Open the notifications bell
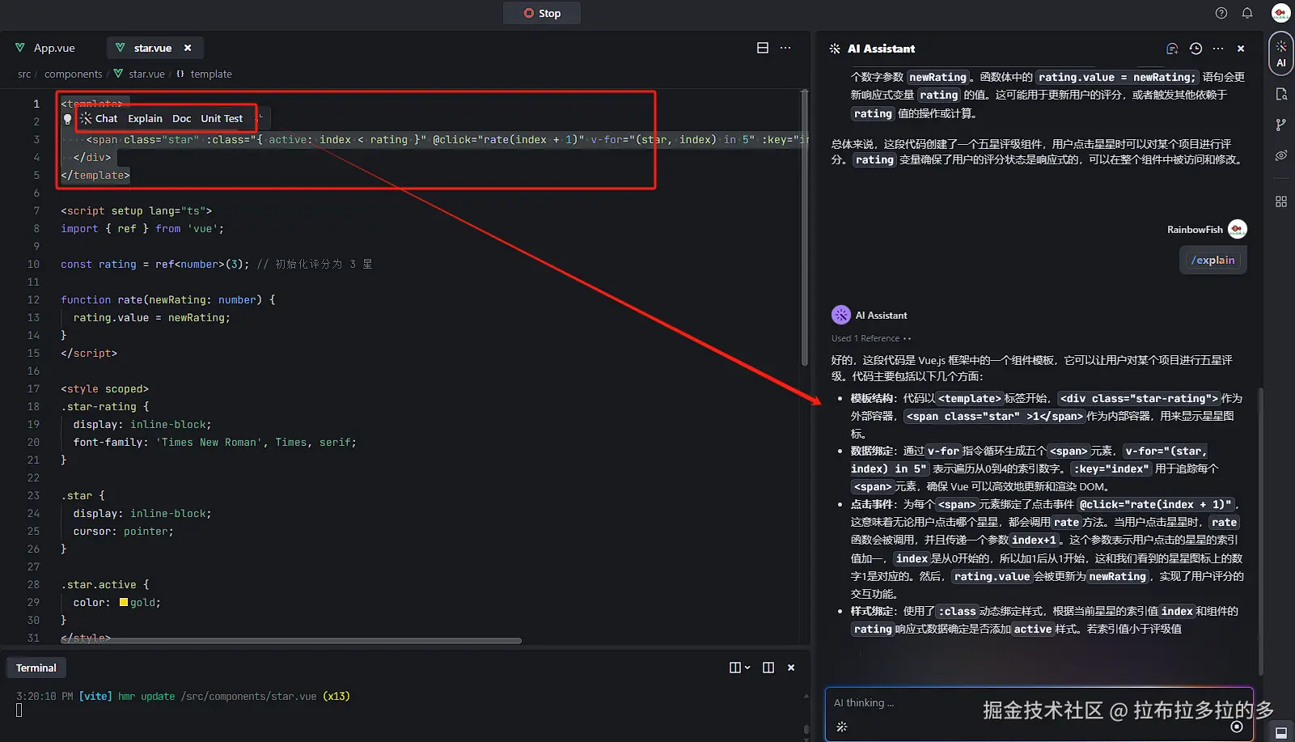 [x=1247, y=13]
